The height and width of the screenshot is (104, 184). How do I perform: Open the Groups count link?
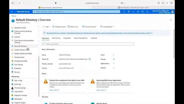(114, 59)
